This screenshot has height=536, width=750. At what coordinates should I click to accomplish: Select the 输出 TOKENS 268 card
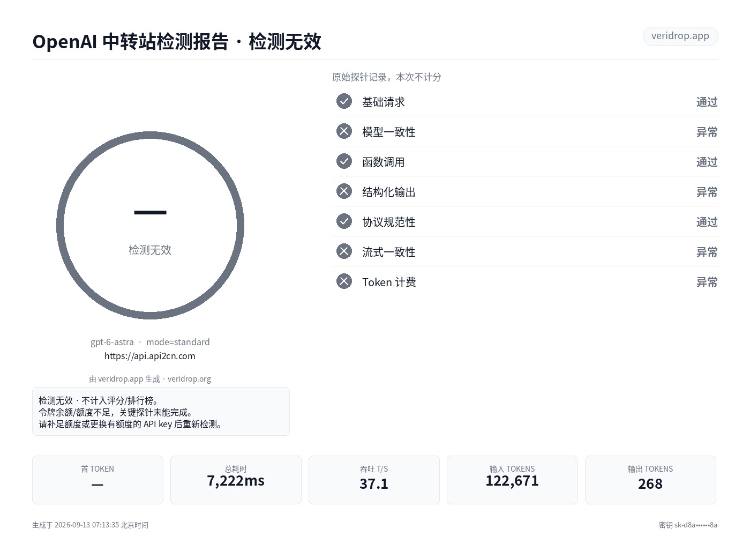[650, 480]
